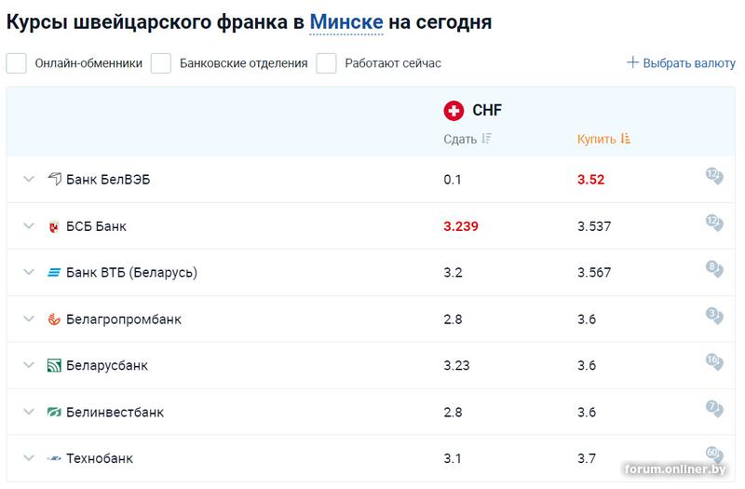Open comments bubble for Банк ВТБ (Беларусь)
This screenshot has width=745, height=489.
click(714, 269)
